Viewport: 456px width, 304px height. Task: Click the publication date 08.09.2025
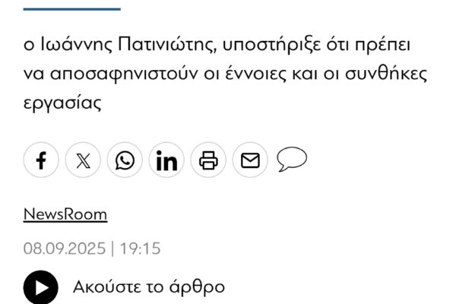pyautogui.click(x=65, y=249)
